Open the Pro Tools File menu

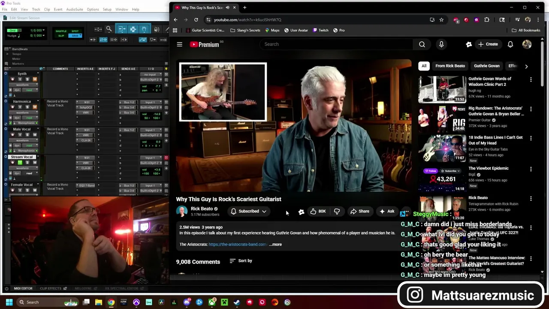click(5, 9)
